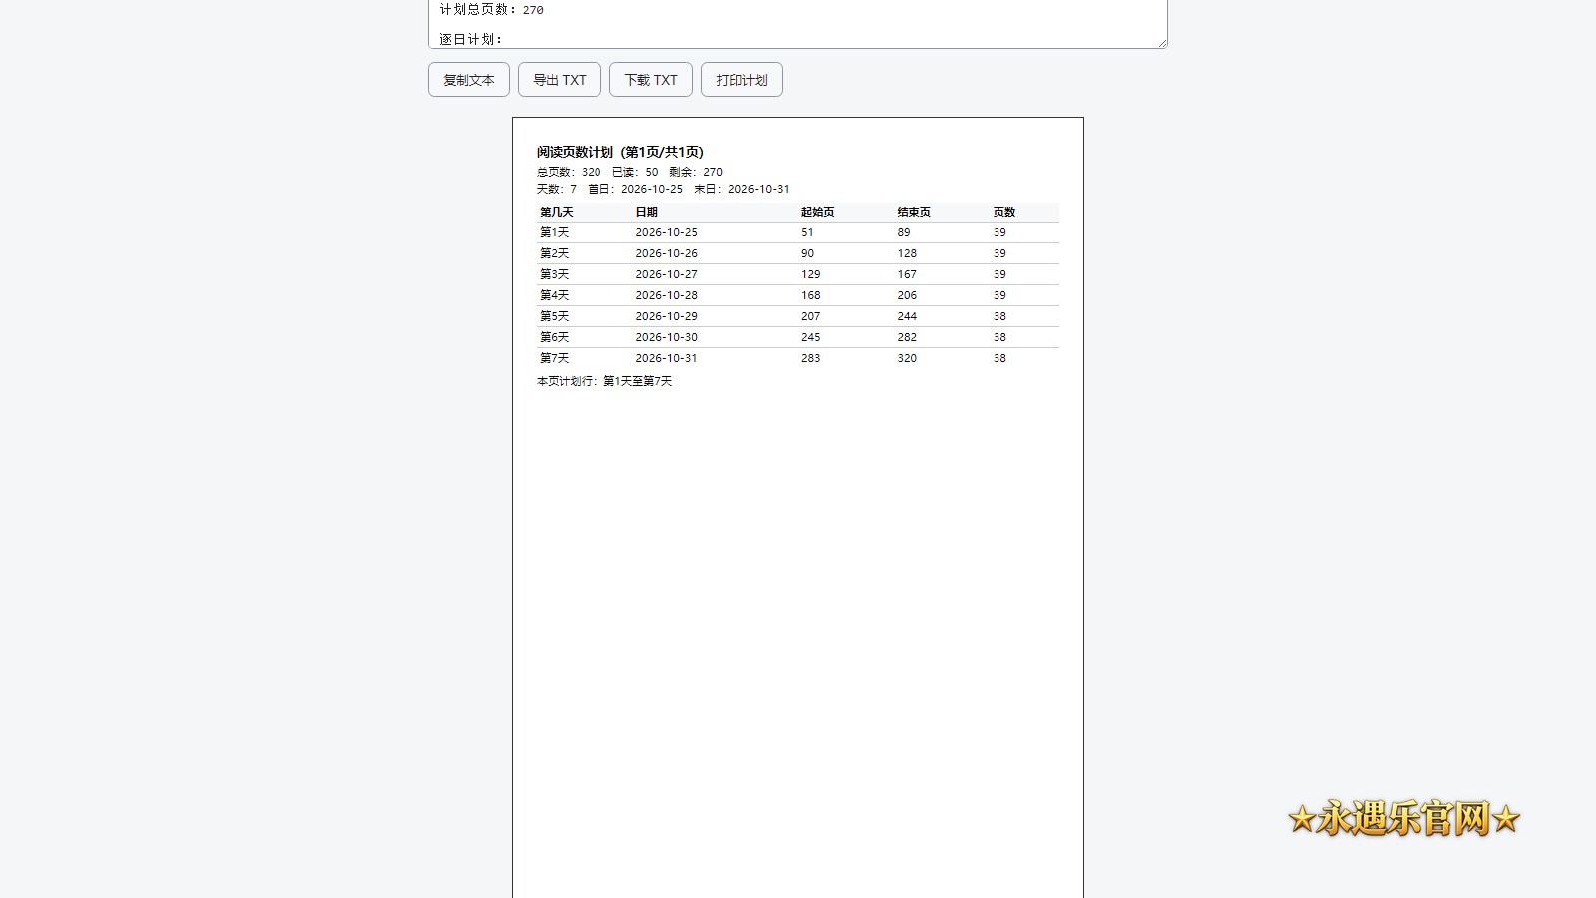Click the 首日：2026-10-25 summary text
Viewport: 1596px width, 898px height.
coord(635,189)
